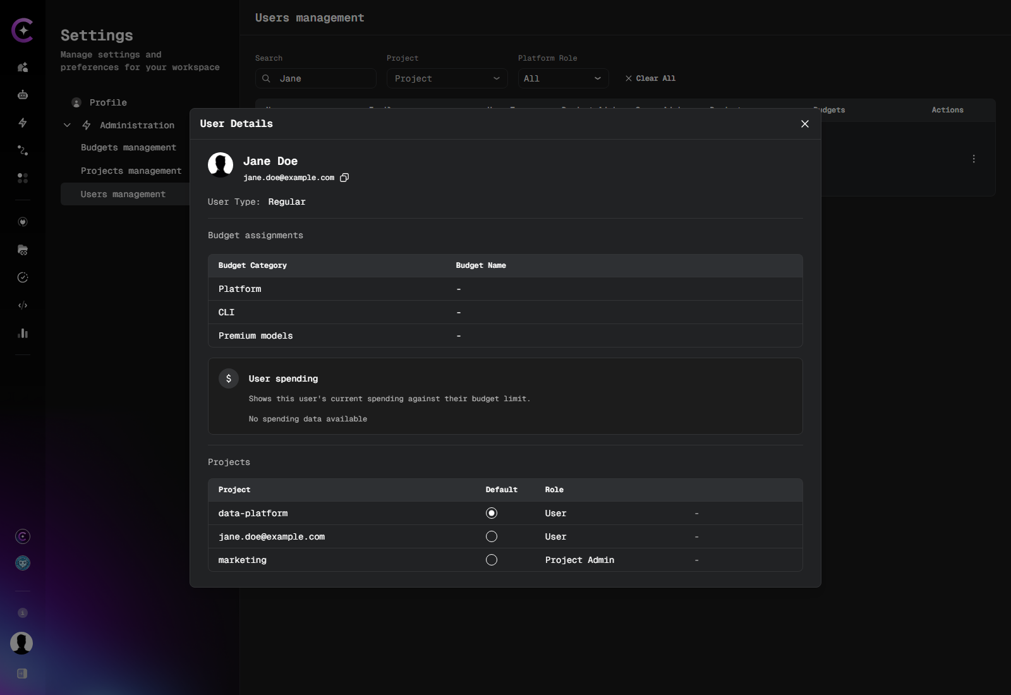
Task: Click the round purple C assistant avatar
Action: coord(23,536)
